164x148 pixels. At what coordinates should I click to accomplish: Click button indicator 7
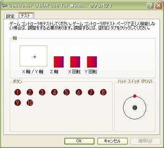pos(91,92)
